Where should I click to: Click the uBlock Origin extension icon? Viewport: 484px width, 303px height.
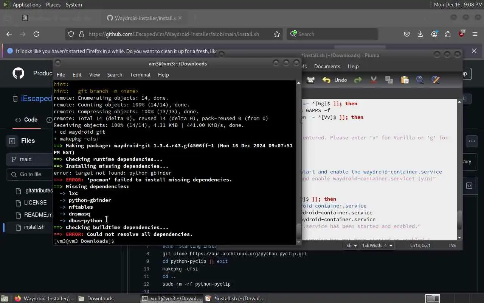click(461, 34)
